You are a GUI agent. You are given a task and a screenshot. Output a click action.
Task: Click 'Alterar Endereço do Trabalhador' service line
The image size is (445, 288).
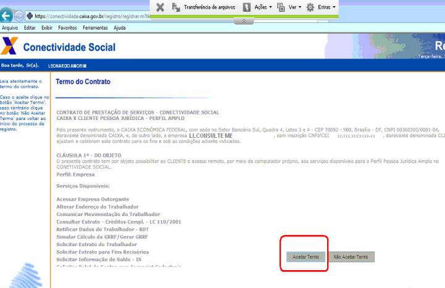click(x=98, y=207)
